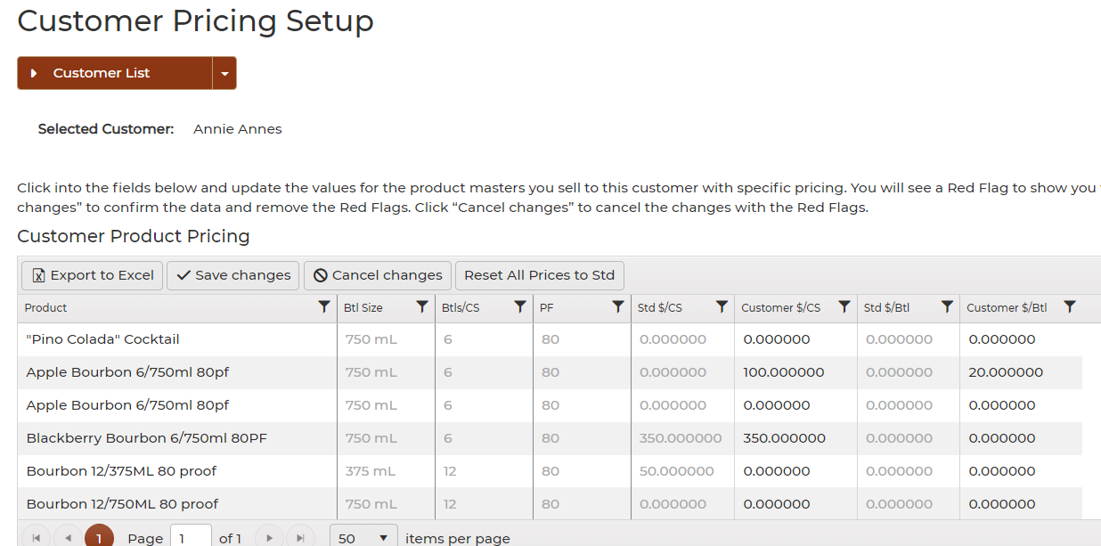This screenshot has height=546, width=1101.
Task: Select page 1 in pager
Action: (x=99, y=537)
